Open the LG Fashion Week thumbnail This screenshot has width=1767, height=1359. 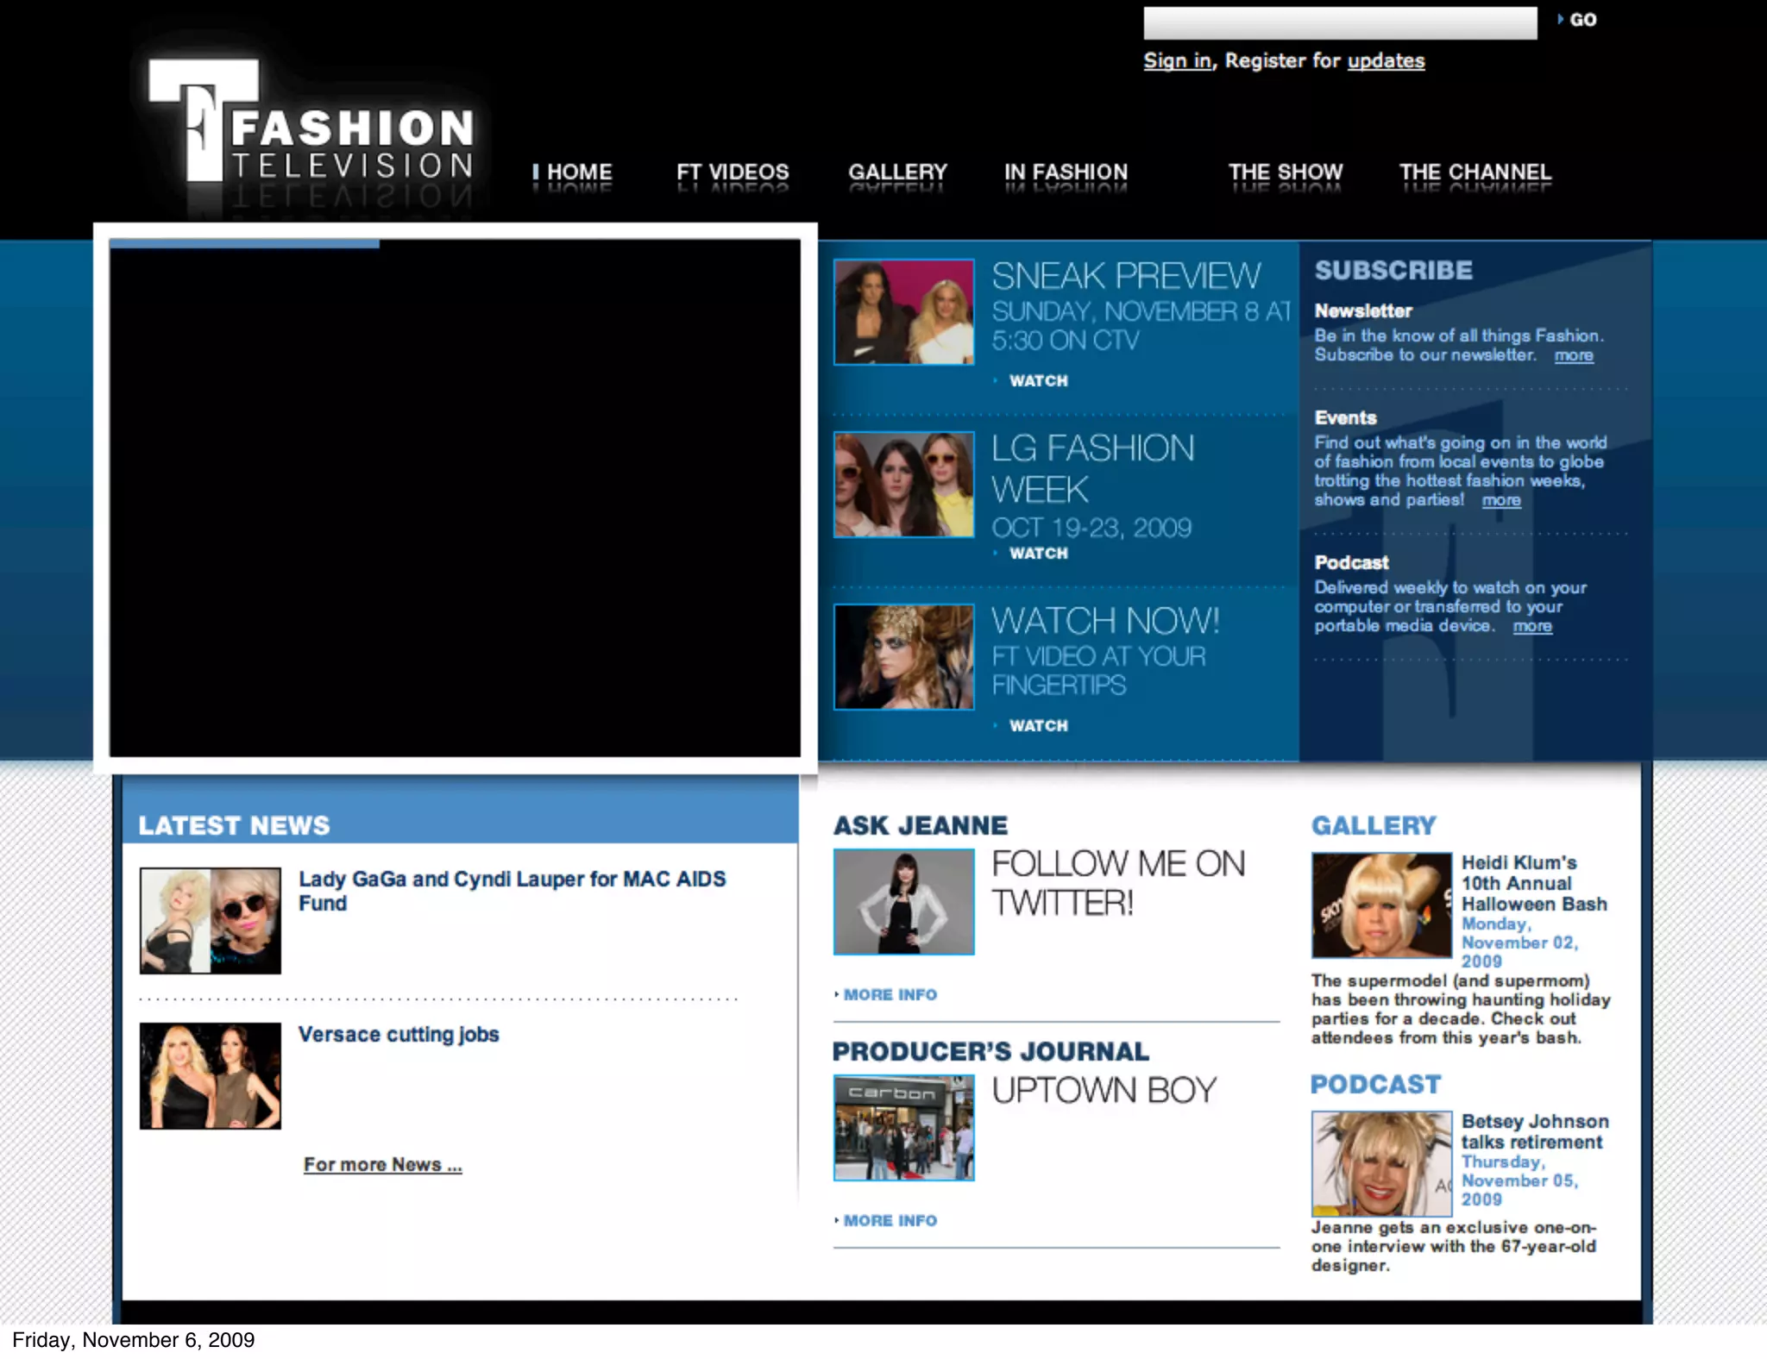(x=903, y=484)
